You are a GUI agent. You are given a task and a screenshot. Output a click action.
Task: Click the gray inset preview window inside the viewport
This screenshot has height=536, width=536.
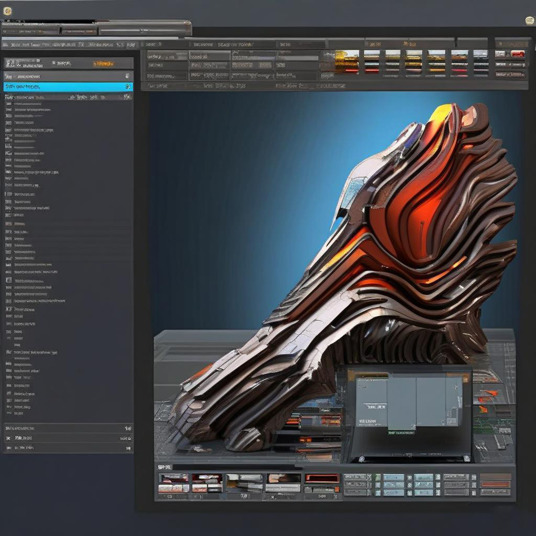[x=409, y=412]
